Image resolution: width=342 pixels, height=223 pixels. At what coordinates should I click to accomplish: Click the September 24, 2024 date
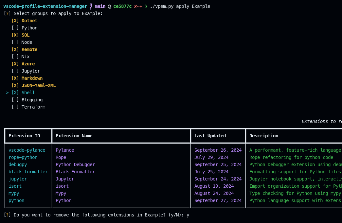click(218, 179)
